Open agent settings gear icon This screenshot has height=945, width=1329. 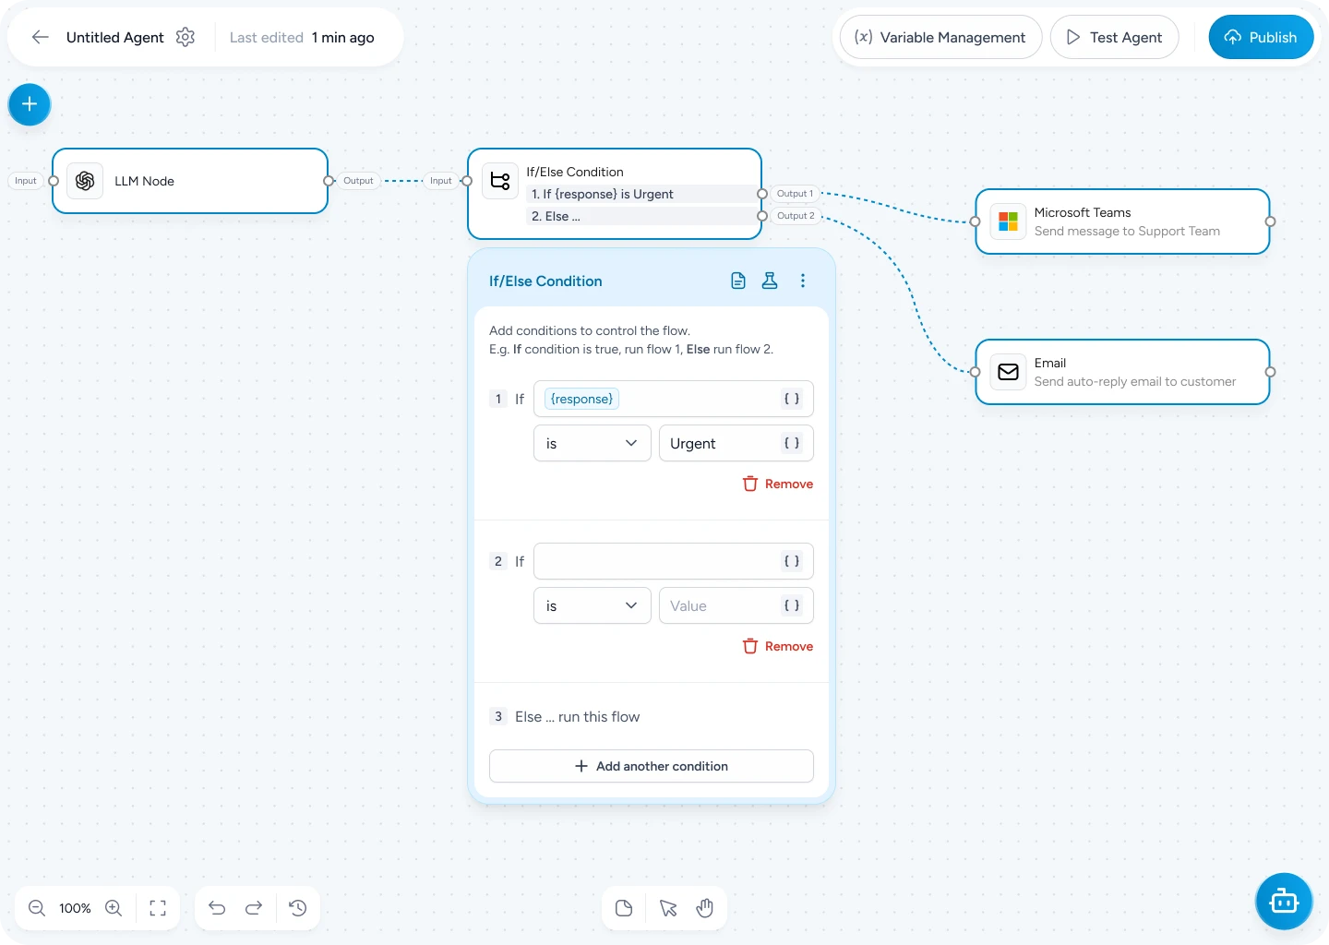tap(186, 37)
